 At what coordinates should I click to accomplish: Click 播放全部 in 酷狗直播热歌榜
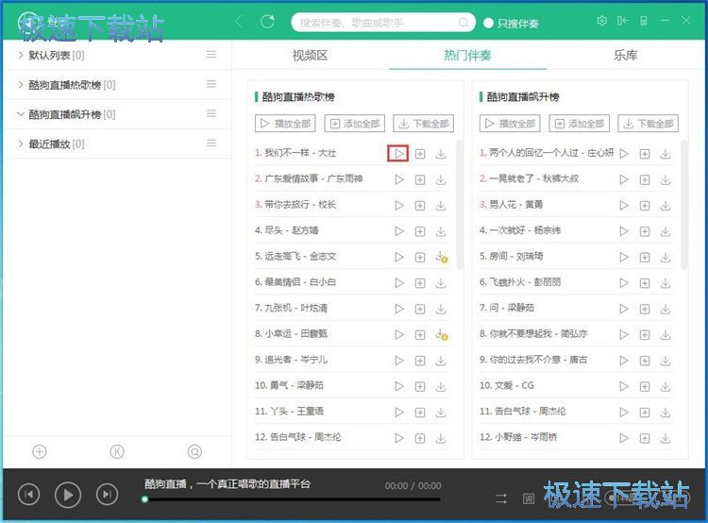[286, 124]
